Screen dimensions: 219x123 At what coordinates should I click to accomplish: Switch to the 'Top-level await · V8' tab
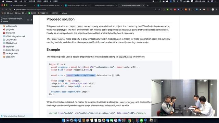click(22, 5)
